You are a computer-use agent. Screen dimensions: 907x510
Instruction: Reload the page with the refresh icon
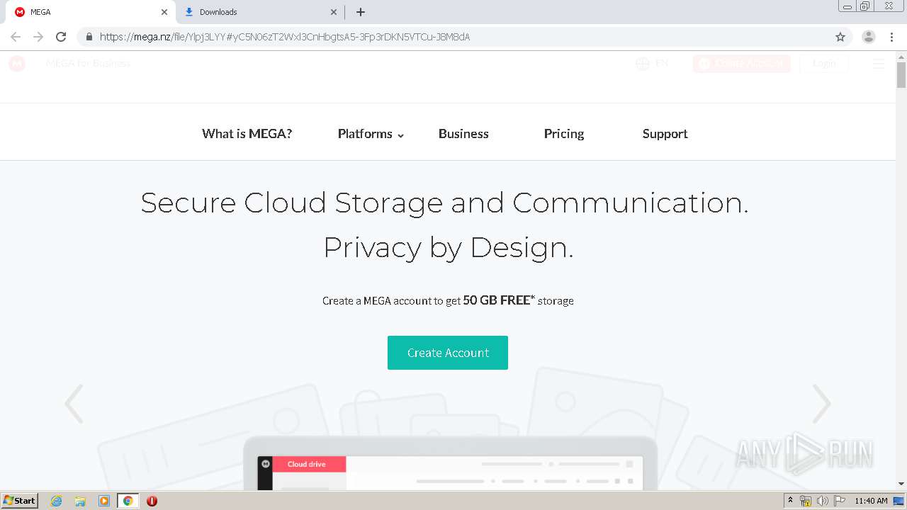(x=61, y=37)
